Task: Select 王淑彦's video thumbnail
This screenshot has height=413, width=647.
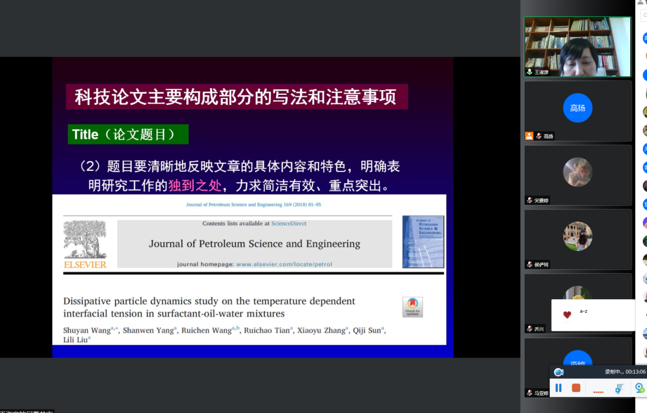Action: [577, 46]
